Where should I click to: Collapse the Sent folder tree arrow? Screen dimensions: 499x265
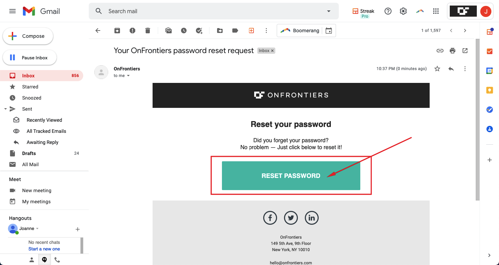pyautogui.click(x=5, y=109)
